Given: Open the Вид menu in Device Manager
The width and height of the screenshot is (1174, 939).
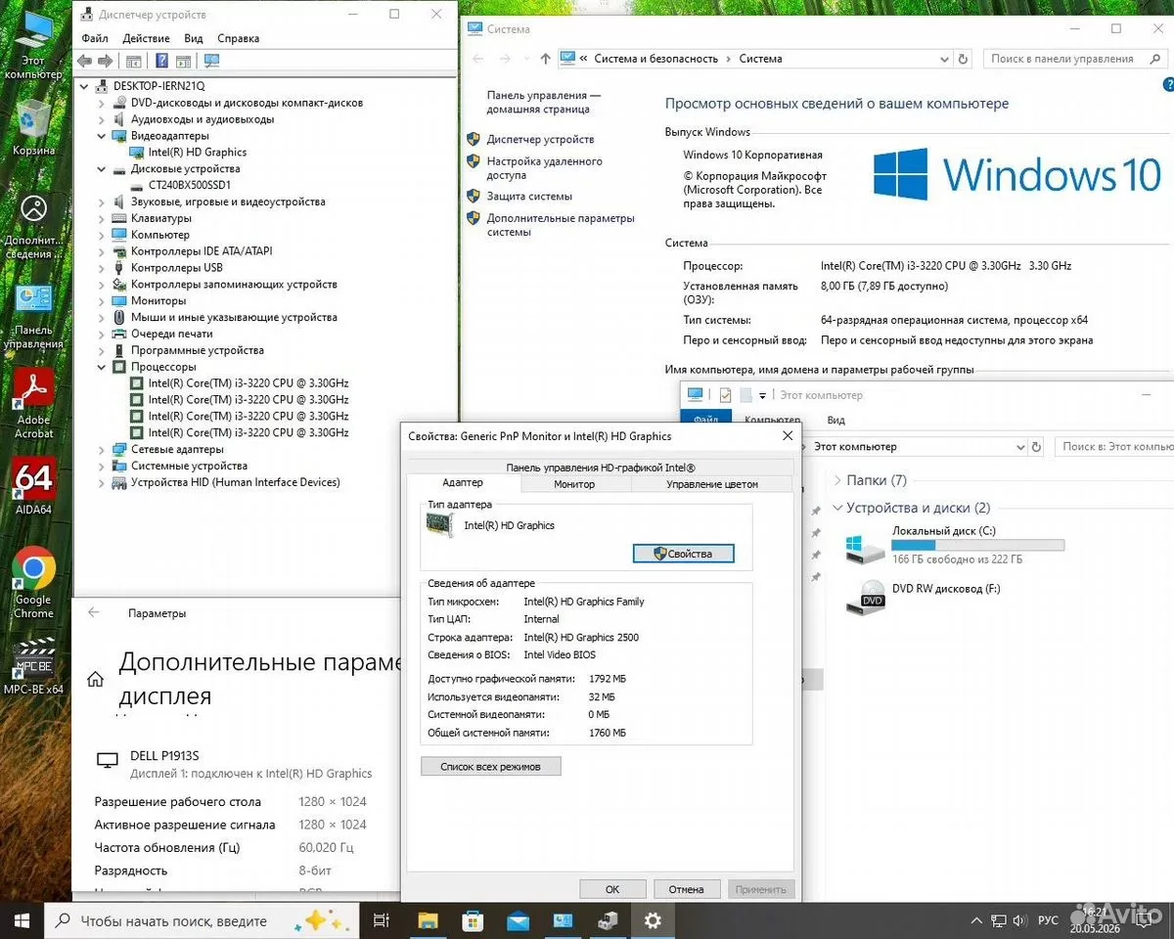Looking at the screenshot, I should point(194,38).
